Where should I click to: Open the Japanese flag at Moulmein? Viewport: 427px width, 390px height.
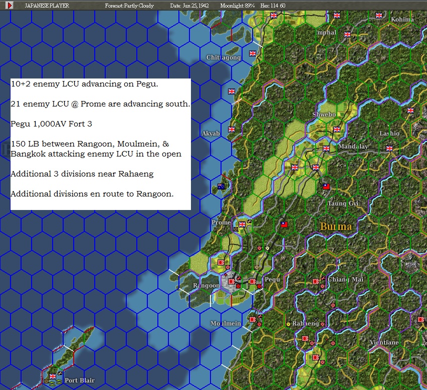pos(253,319)
